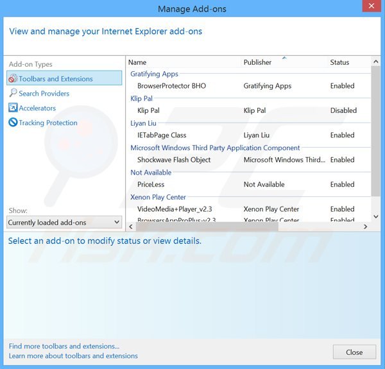
Task: Click the Tracking Protection icon
Action: [x=13, y=123]
